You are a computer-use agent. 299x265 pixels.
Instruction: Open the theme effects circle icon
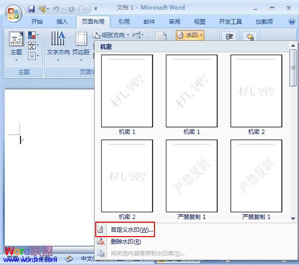pos(33,56)
